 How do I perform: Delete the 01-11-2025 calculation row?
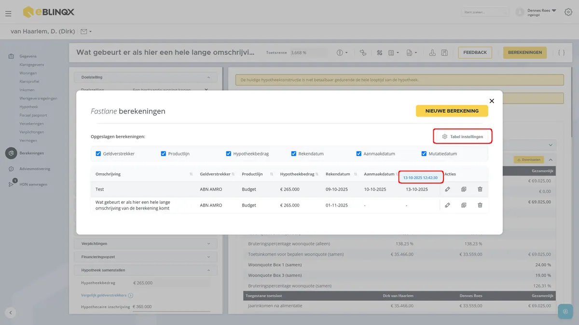pos(480,205)
